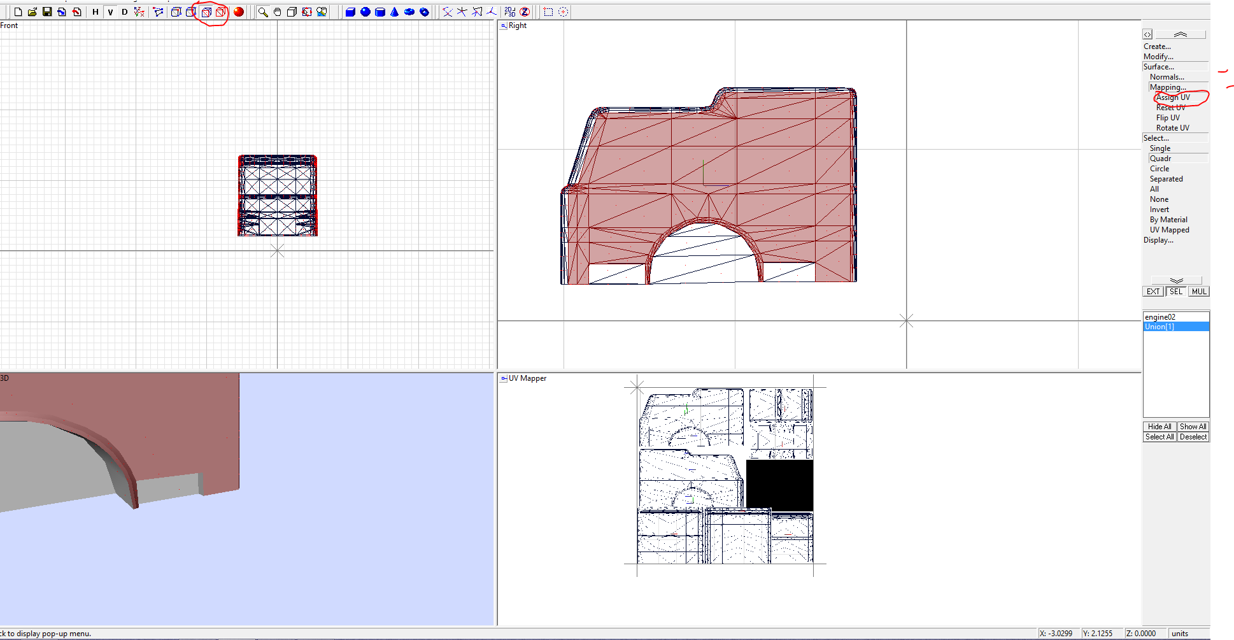Collapse the command panel with top chevron
Screen dimensions: 1234x640
pos(1181,34)
